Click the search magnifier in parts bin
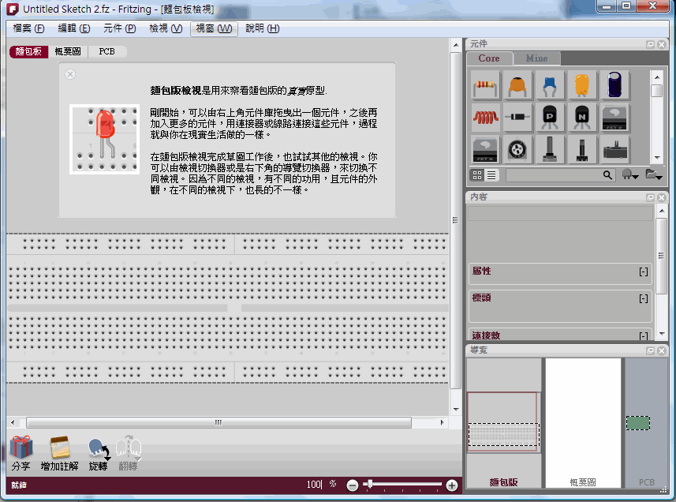 click(607, 175)
